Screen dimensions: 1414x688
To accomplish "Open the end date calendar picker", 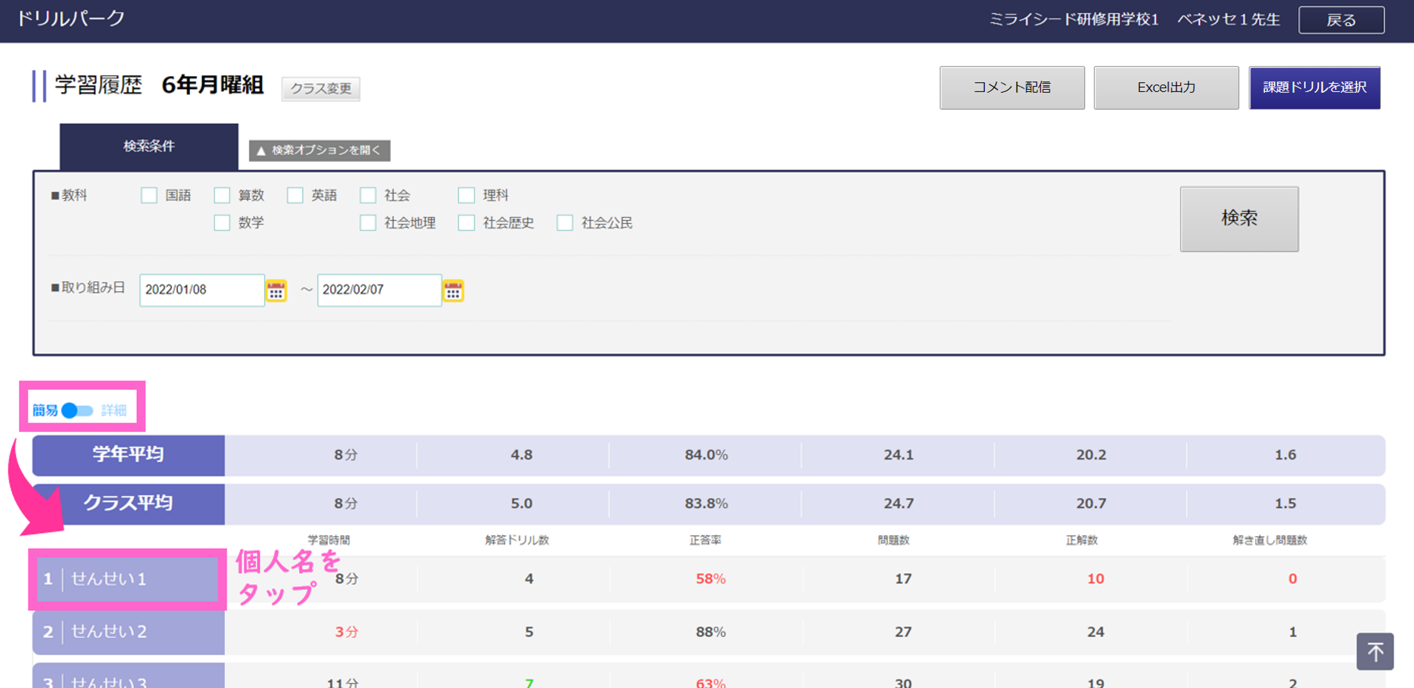I will click(453, 290).
